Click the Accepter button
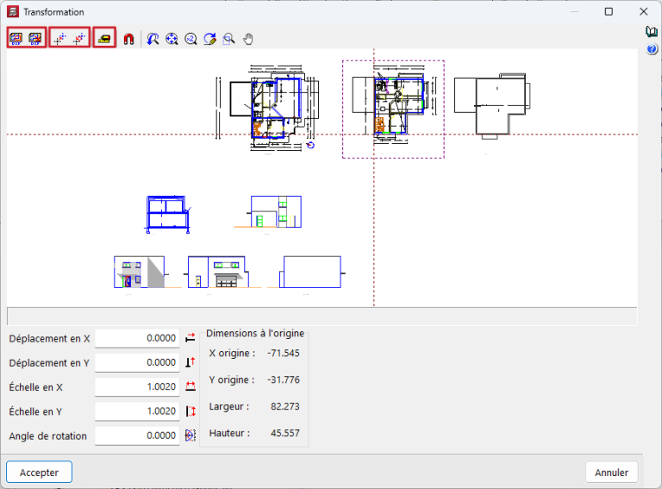Screen dimensions: 662x489 point(40,472)
